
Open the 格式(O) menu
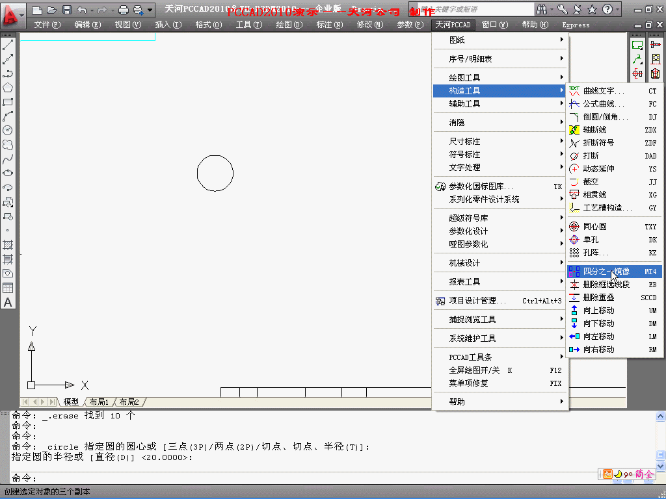[x=209, y=25]
